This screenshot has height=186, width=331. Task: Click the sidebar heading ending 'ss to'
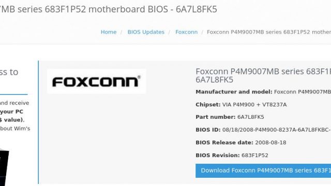coord(9,72)
